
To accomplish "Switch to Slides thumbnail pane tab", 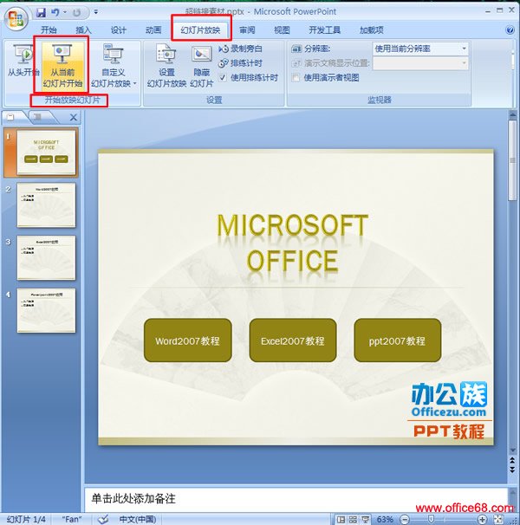I will [x=13, y=116].
